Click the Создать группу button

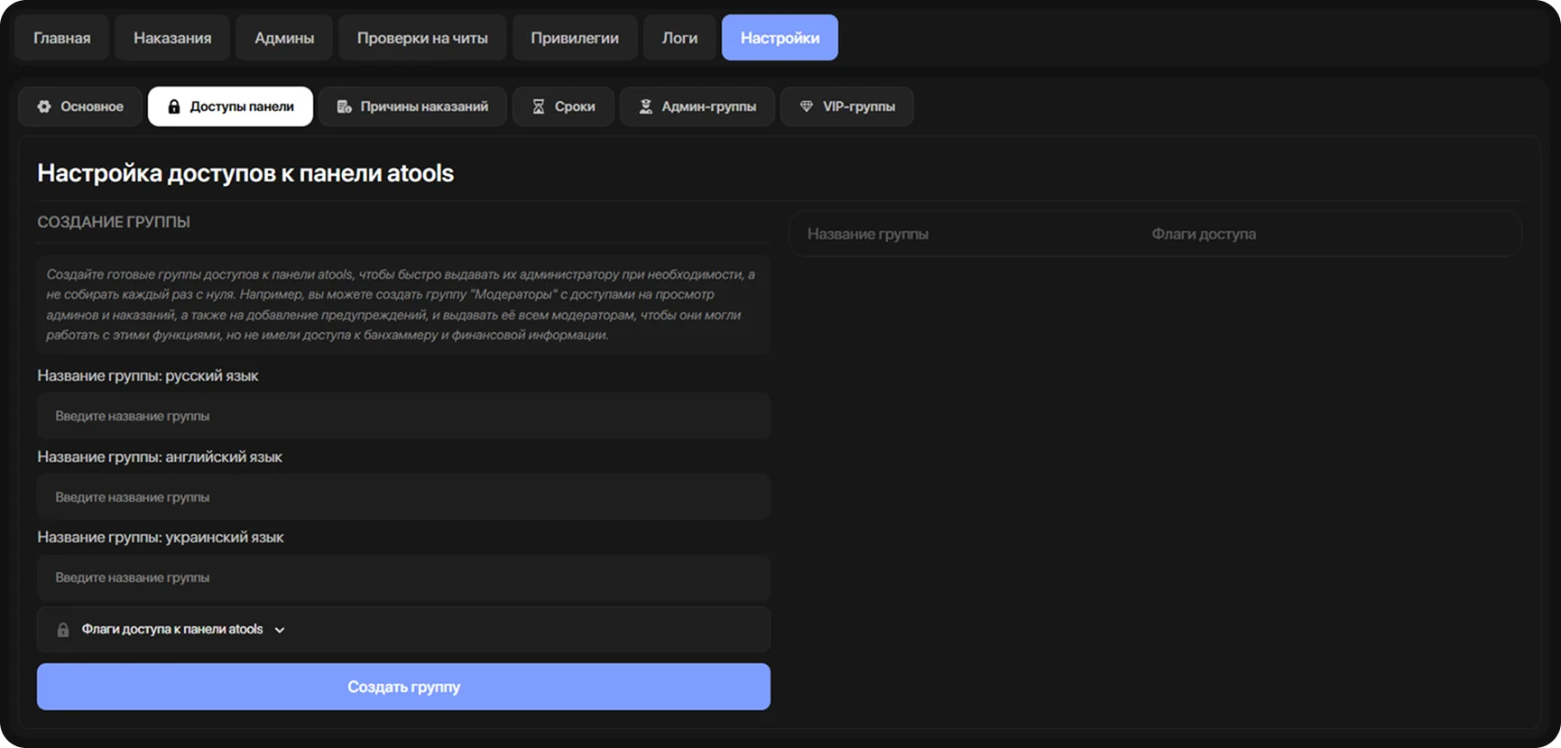tap(403, 687)
